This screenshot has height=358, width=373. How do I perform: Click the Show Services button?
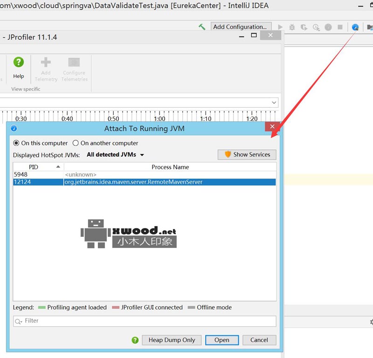(x=247, y=154)
